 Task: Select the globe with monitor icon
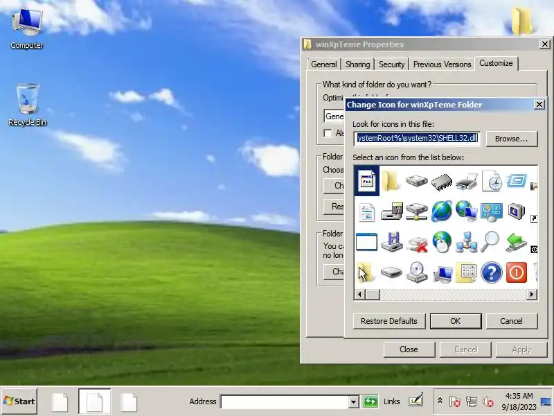pos(466,211)
